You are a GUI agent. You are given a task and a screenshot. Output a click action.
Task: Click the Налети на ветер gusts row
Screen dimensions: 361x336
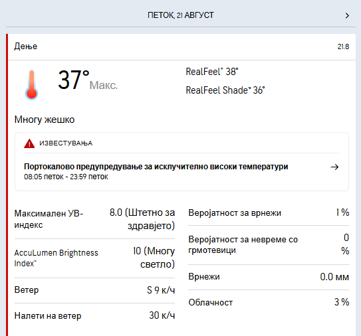tap(94, 316)
